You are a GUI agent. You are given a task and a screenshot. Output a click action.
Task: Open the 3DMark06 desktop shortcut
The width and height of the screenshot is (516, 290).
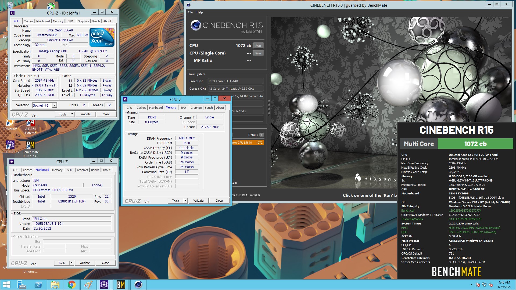pos(10,125)
